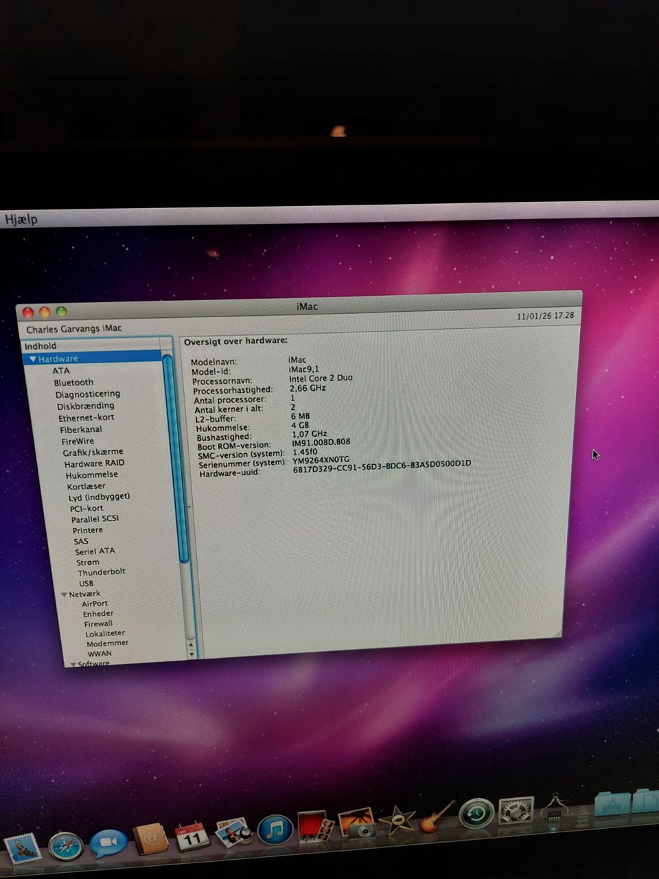Viewport: 659px width, 879px height.
Task: Select Lyd (indbygget) in the sidebar
Action: pos(99,497)
